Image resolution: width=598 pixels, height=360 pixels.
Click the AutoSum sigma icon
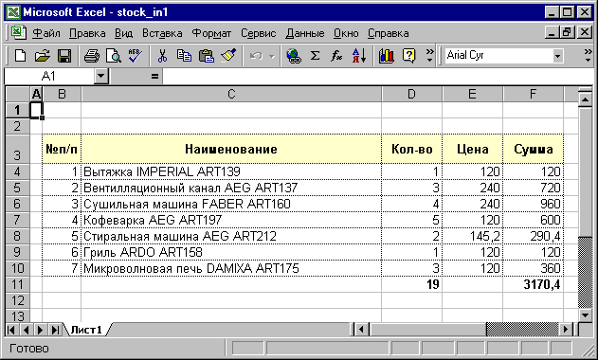click(x=315, y=56)
